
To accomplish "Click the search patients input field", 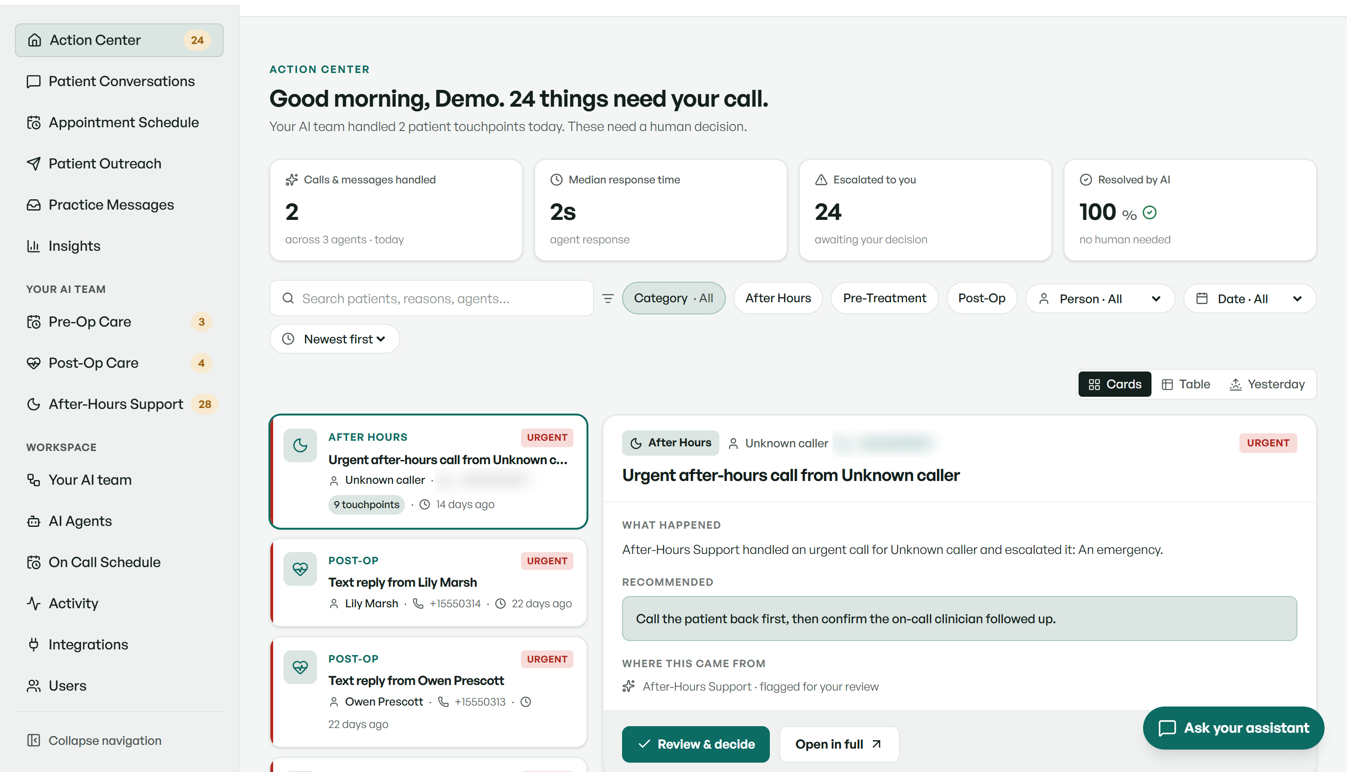I will point(431,299).
